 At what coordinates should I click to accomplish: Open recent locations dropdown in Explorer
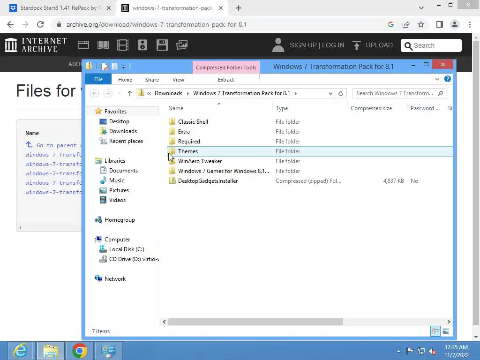point(120,93)
